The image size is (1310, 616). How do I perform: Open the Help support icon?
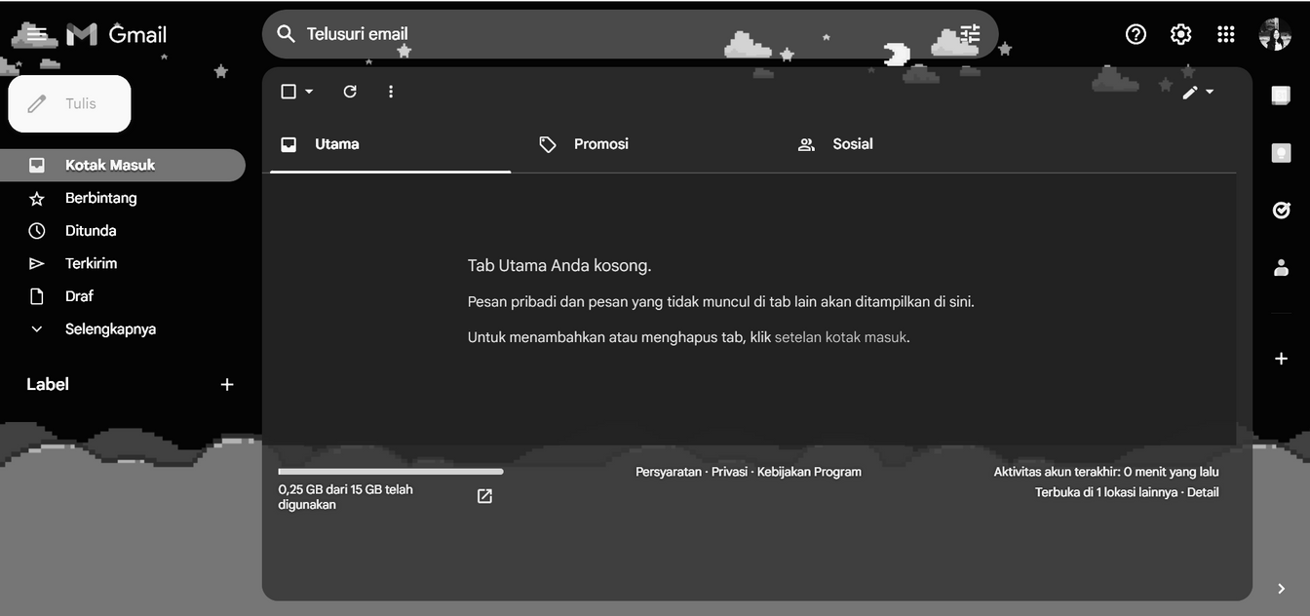[1136, 34]
